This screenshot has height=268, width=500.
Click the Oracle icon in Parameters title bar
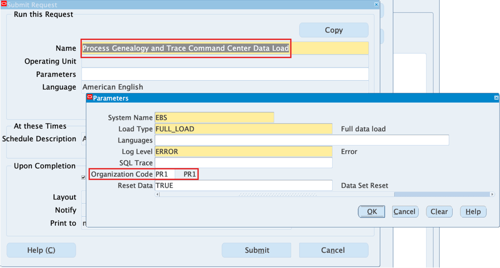pyautogui.click(x=90, y=97)
